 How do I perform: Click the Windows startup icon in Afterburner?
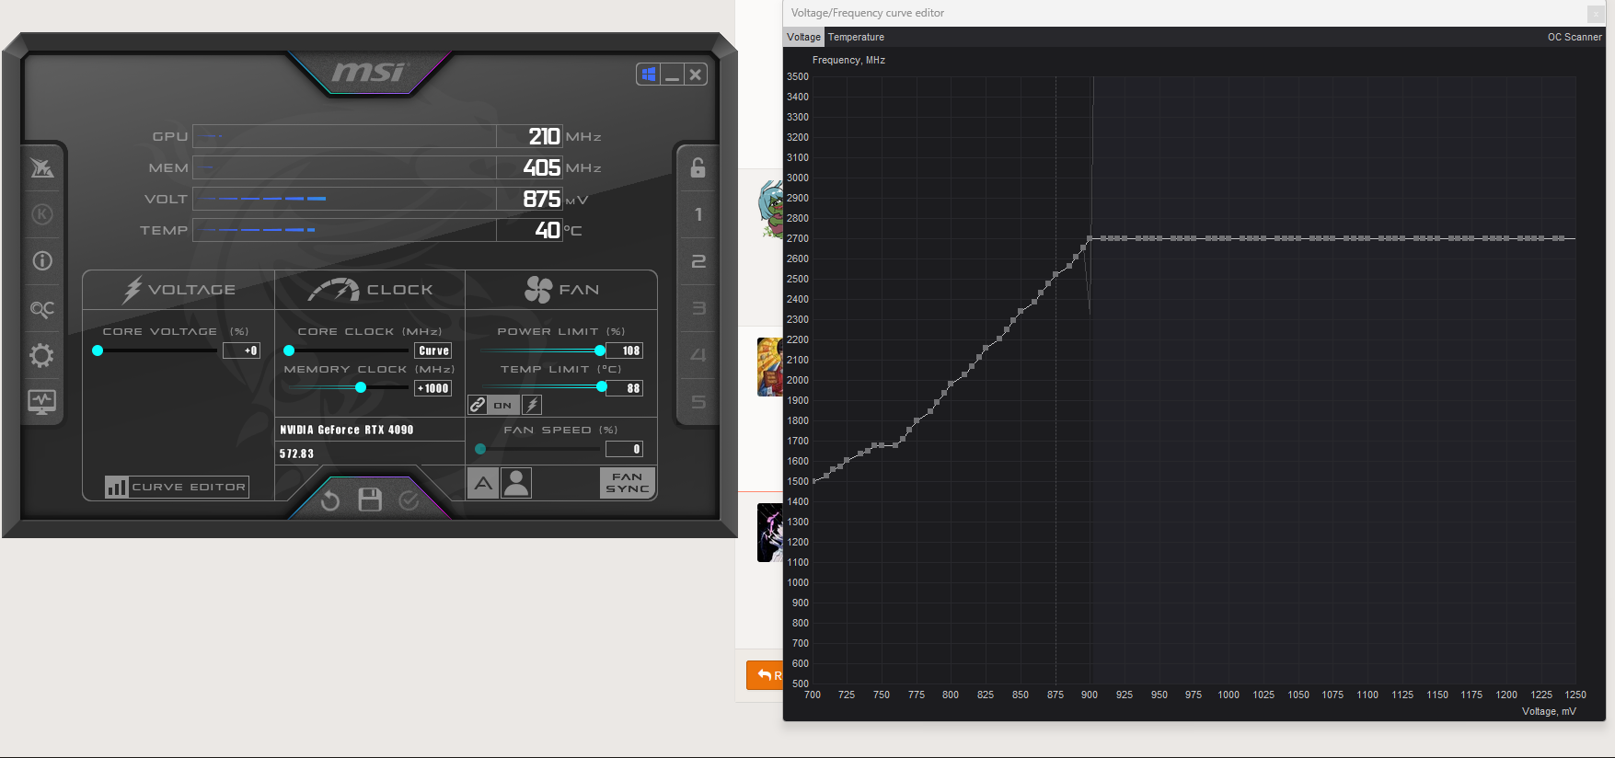649,75
